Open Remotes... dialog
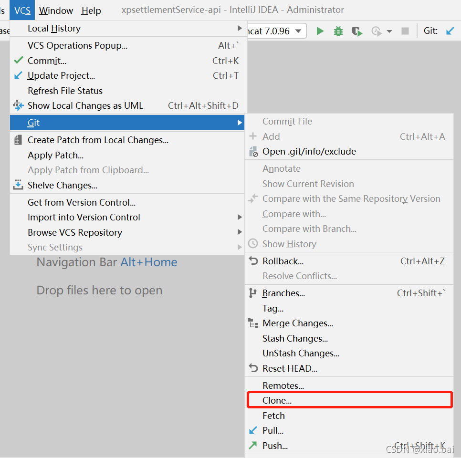 click(349, 385)
